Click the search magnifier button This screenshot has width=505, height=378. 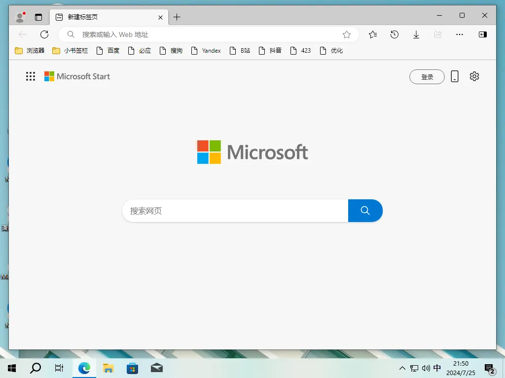pyautogui.click(x=365, y=210)
